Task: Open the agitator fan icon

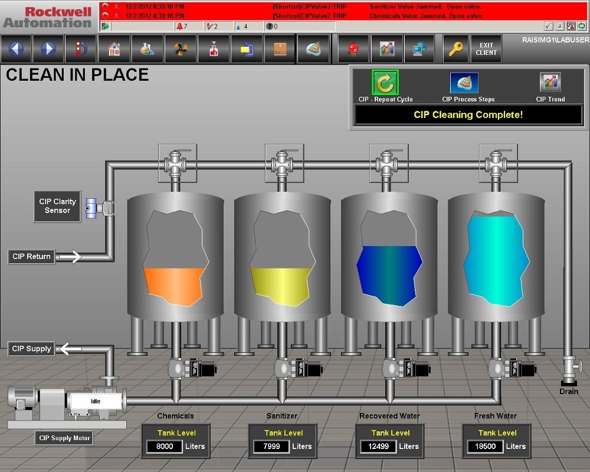Action: click(180, 48)
